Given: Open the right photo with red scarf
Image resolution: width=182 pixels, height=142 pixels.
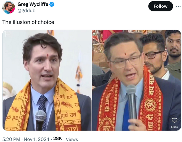Looking at the screenshot, I should (x=137, y=80).
